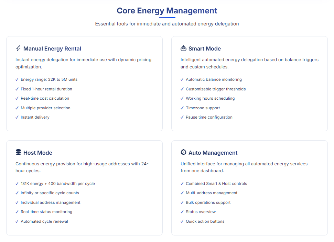Click the checkmark beside Status overview
The image size is (334, 242).
click(182, 212)
